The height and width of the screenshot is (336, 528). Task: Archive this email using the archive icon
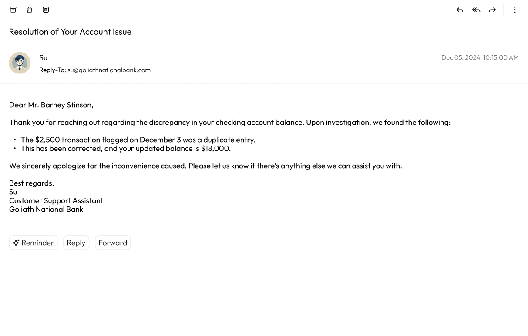pyautogui.click(x=13, y=10)
